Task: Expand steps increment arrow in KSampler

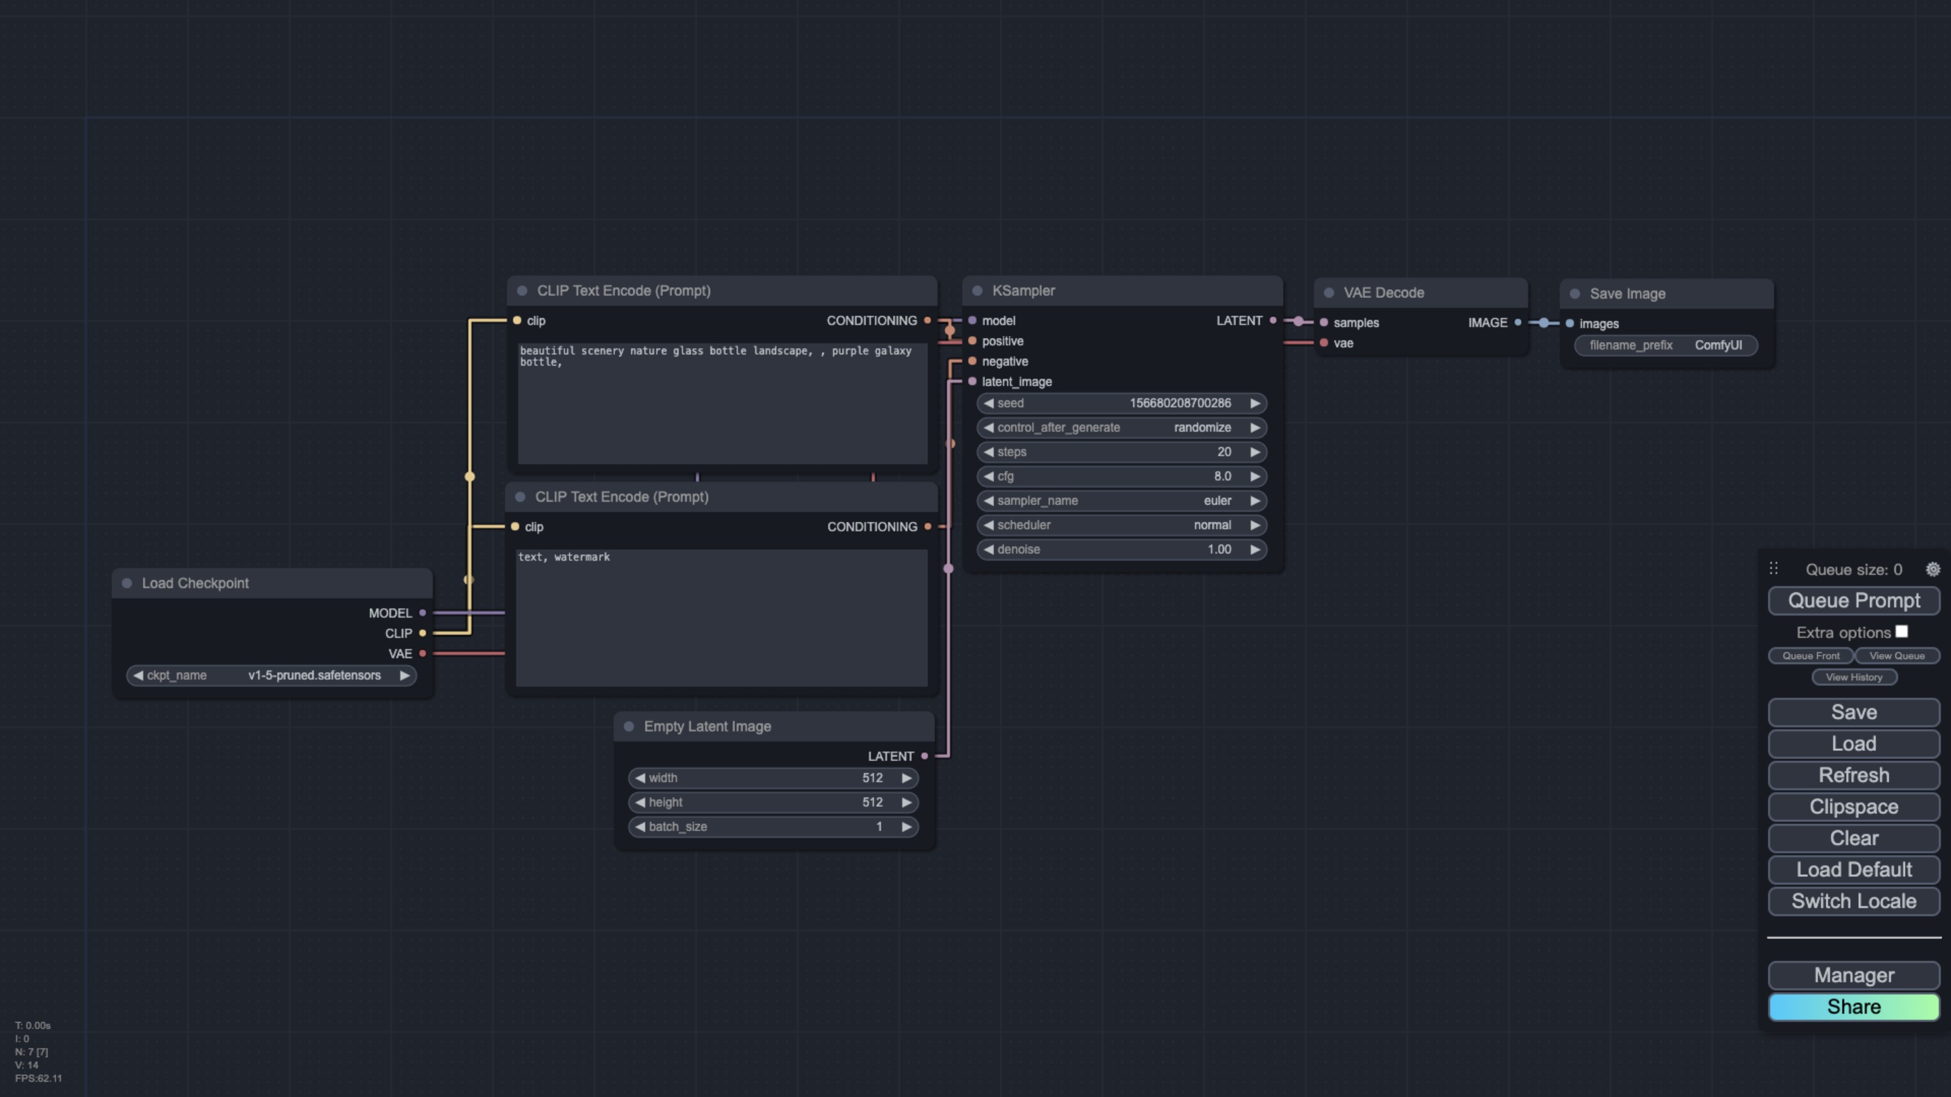Action: pyautogui.click(x=1251, y=452)
